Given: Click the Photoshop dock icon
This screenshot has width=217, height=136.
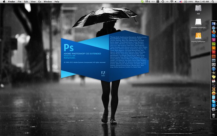Looking at the screenshot, I should 214,36.
